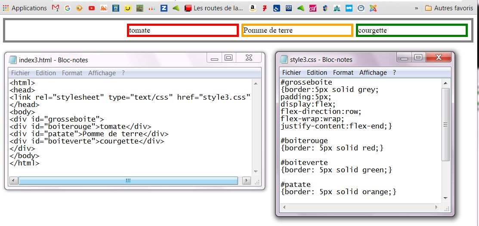
Task: Open Affichage menu in index3.html Notepad
Action: click(x=102, y=73)
